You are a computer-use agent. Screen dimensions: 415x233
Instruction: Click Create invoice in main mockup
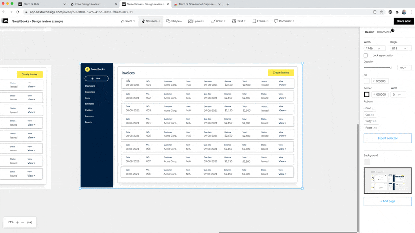[x=281, y=73]
